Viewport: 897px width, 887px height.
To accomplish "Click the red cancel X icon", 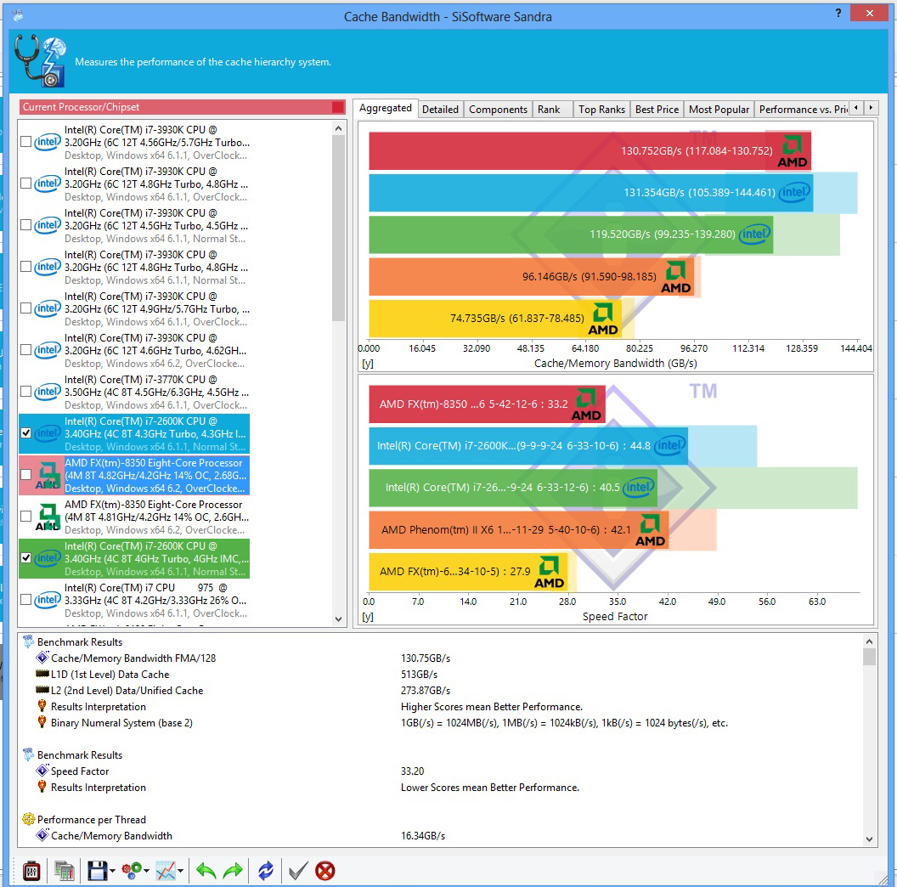I will [x=325, y=871].
